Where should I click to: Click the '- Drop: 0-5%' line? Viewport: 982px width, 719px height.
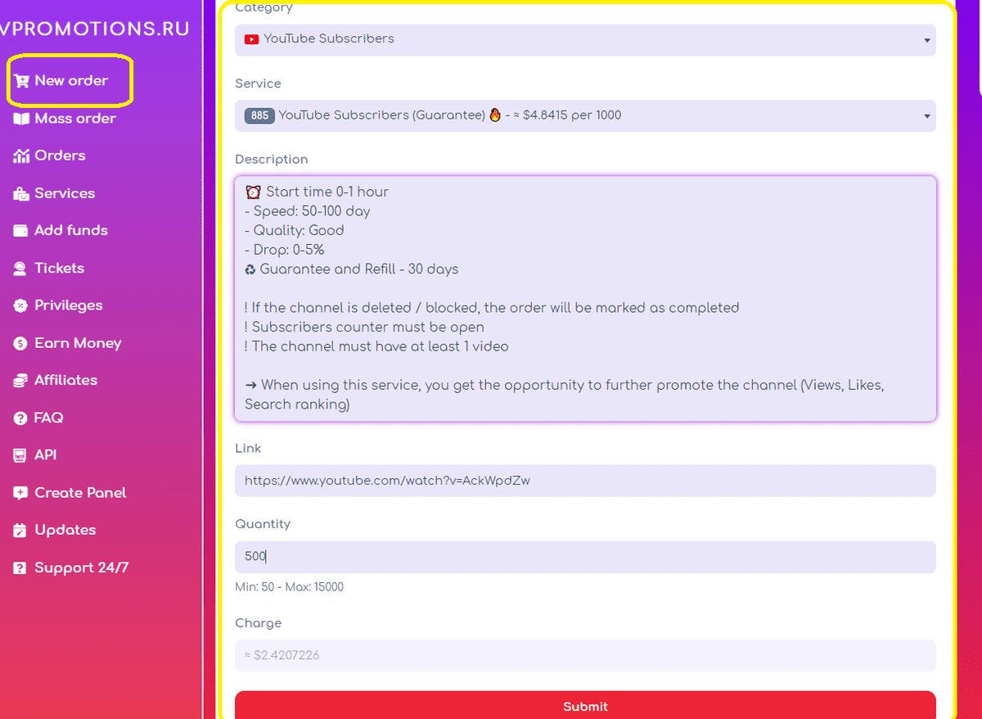click(285, 250)
